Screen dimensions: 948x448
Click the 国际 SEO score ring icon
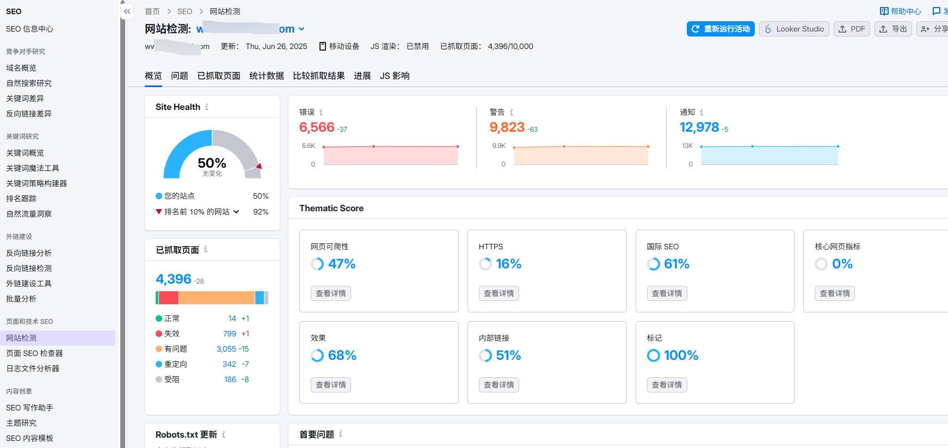(654, 264)
